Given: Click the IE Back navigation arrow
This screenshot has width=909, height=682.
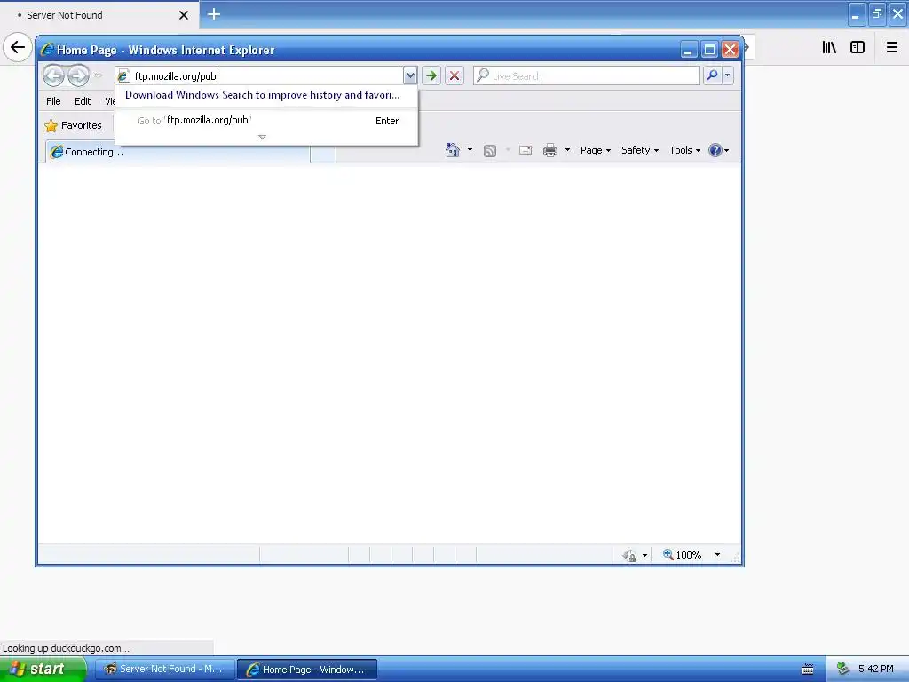Looking at the screenshot, I should (53, 75).
